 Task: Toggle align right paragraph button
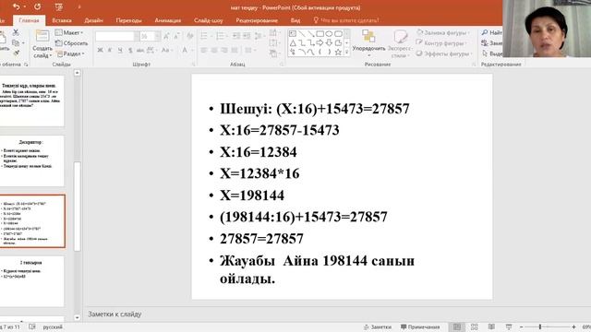click(224, 50)
